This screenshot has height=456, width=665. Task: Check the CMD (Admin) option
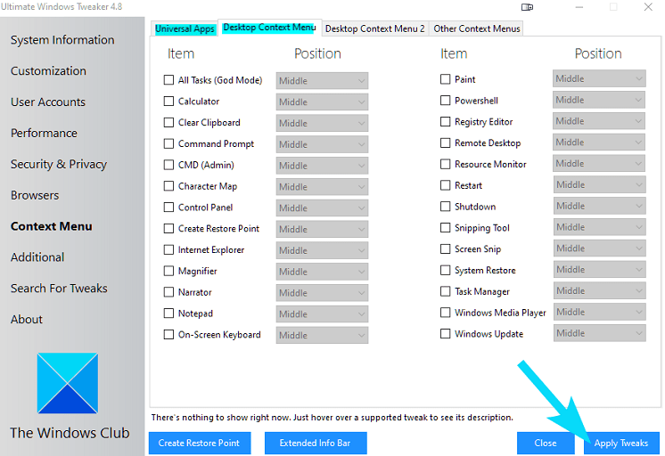pos(168,165)
